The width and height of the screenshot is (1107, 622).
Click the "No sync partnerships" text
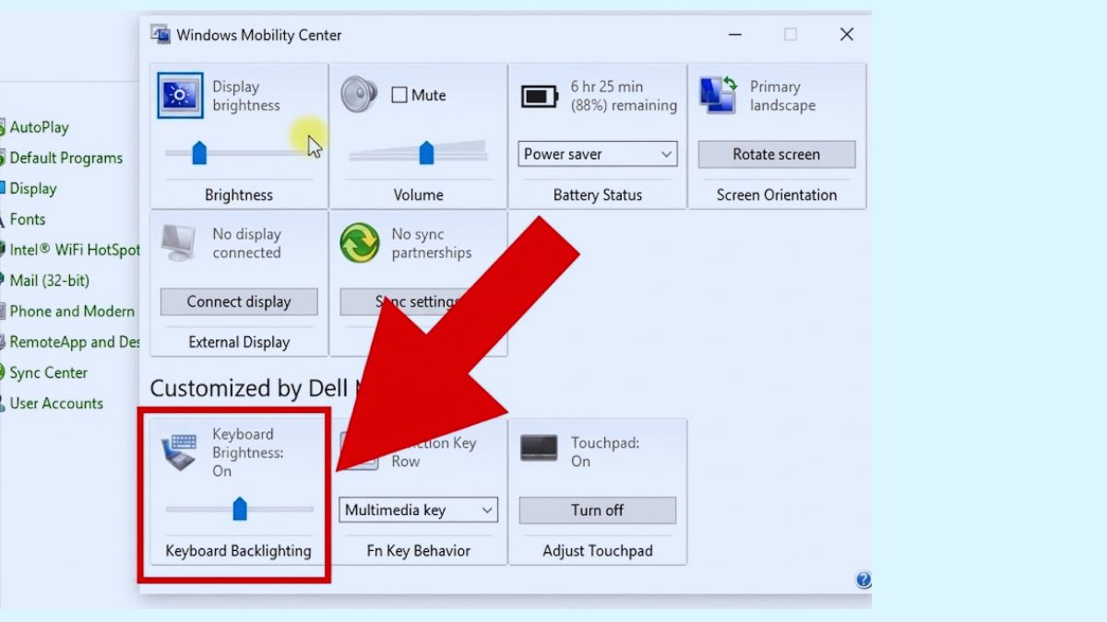pos(431,243)
